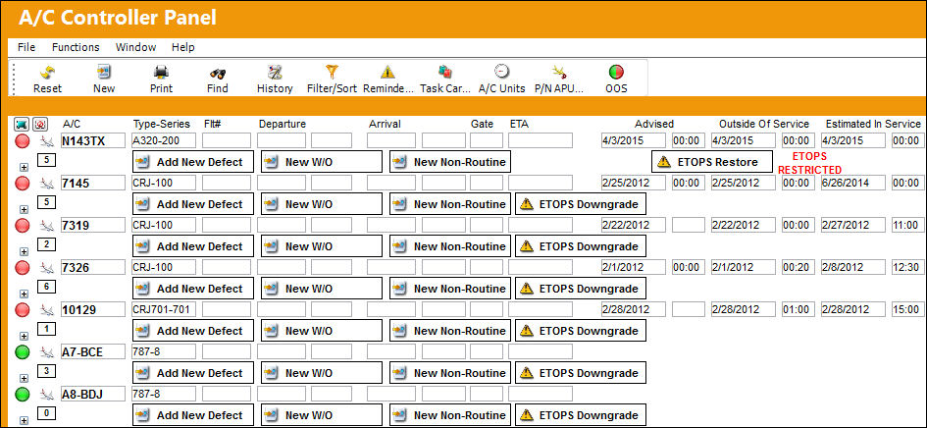Click Advised date 2/22/2012
The height and width of the screenshot is (428, 927).
click(633, 225)
